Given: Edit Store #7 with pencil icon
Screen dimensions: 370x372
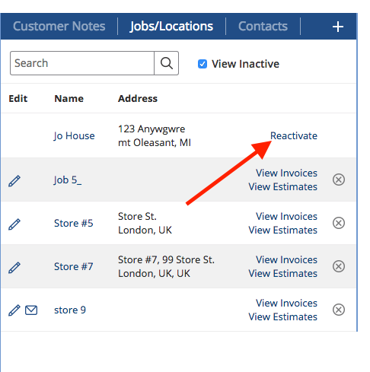Looking at the screenshot, I should pos(14,268).
